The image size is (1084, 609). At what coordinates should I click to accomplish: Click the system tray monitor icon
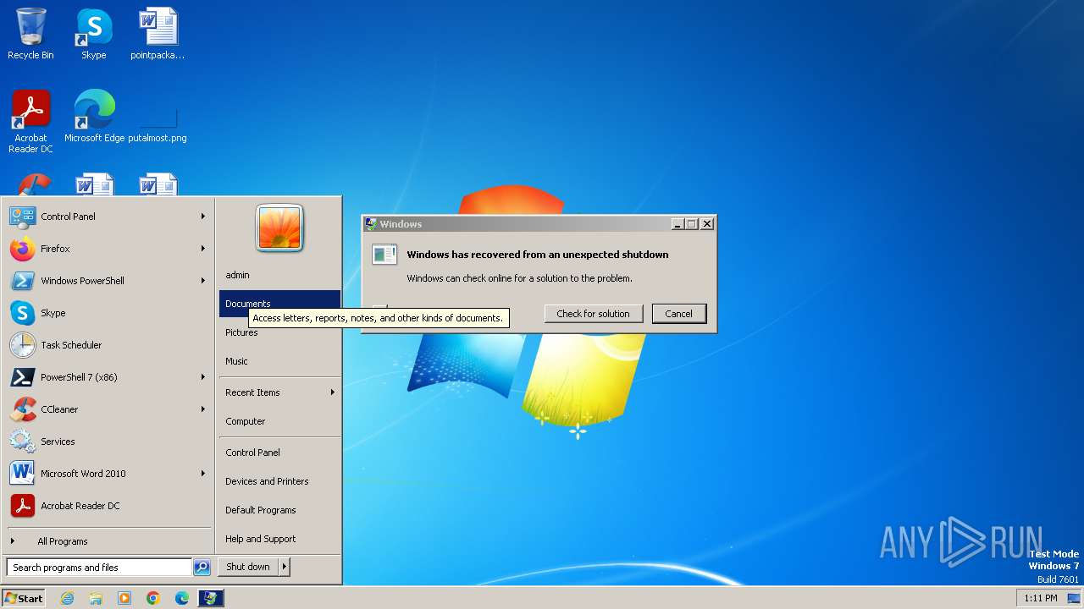[x=1074, y=598]
